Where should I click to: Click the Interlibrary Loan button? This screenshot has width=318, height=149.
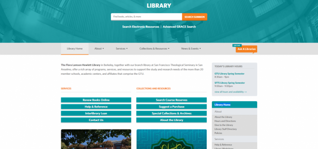96,113
